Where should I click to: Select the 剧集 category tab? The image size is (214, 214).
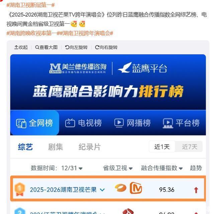[x=56, y=147]
